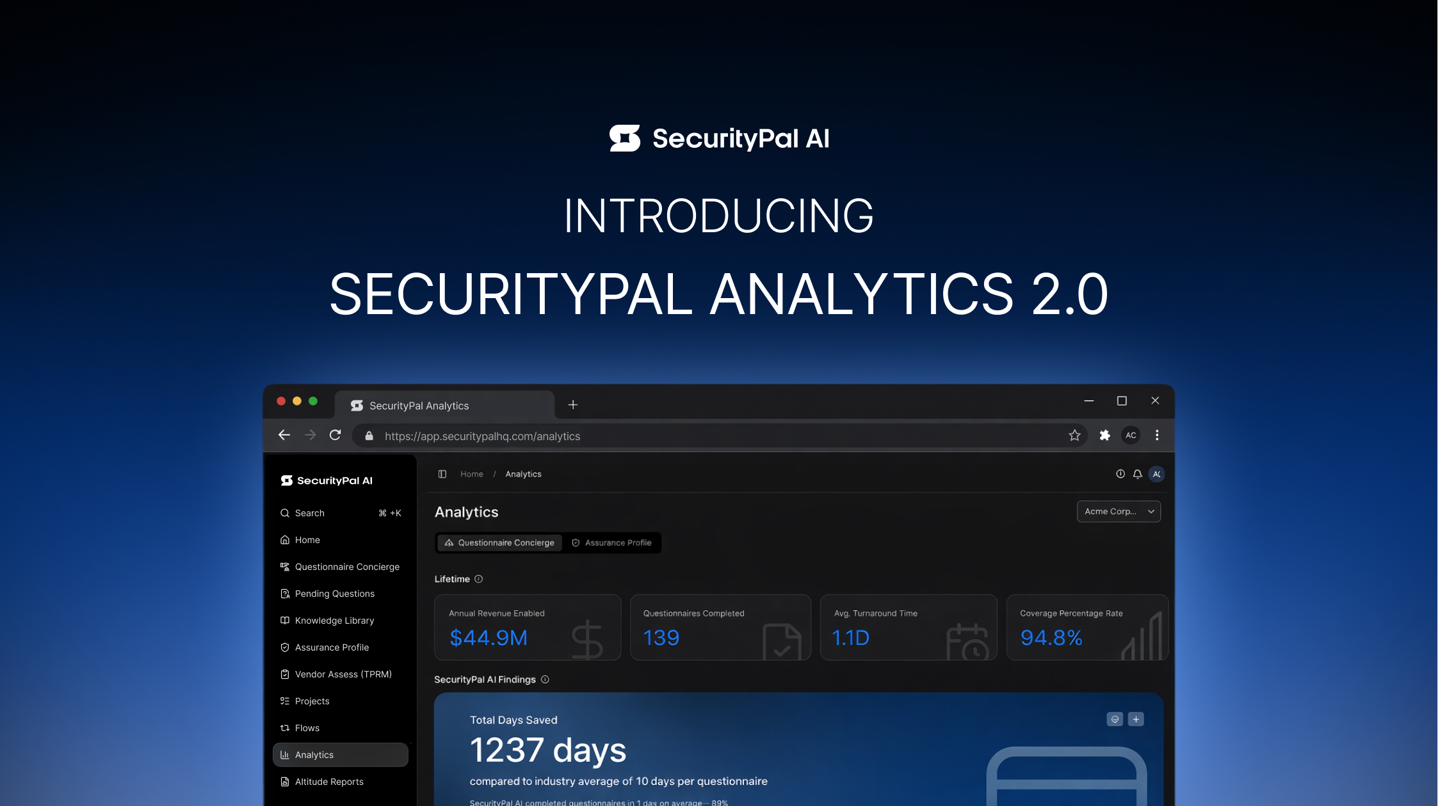1438x806 pixels.
Task: Click the SecurityPal AI Findings info icon
Action: point(545,679)
